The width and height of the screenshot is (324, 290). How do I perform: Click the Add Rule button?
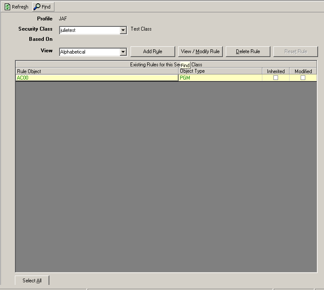(x=153, y=51)
